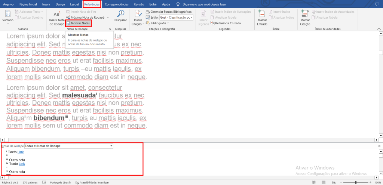Switch to the Correspondências tab
Screen dimensions: 383x185
[117, 4]
